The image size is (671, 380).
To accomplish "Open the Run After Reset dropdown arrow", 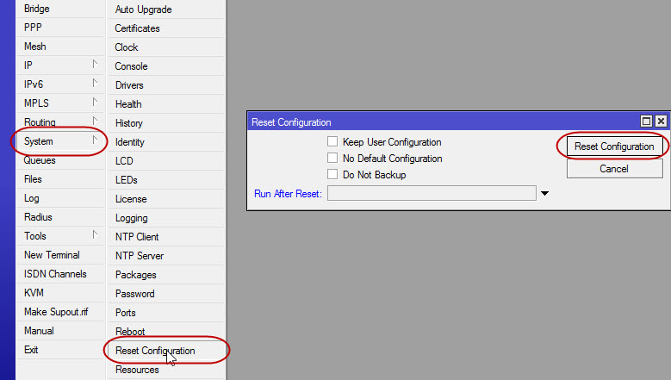I will point(544,193).
